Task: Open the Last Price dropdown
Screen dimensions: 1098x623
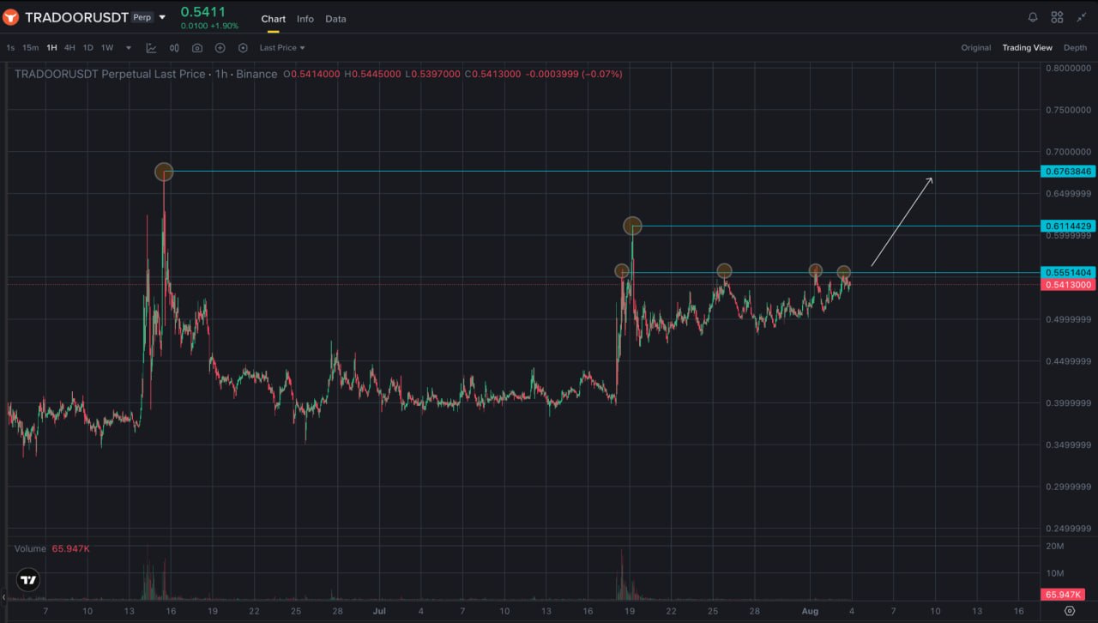Action: [282, 48]
